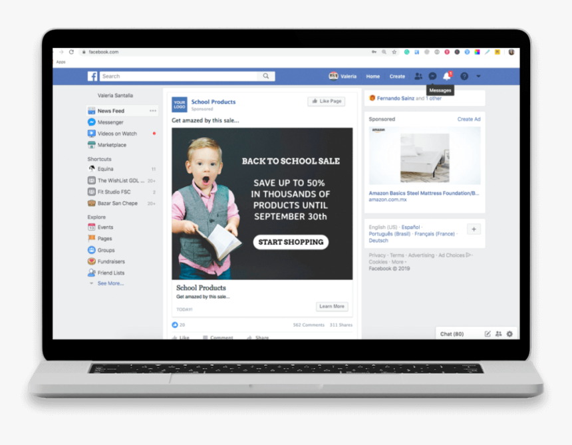
Task: Click the Learn More button
Action: [332, 307]
